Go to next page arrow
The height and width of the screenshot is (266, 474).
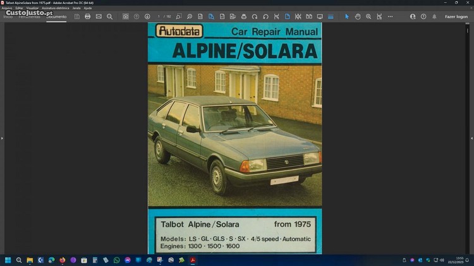147,16
